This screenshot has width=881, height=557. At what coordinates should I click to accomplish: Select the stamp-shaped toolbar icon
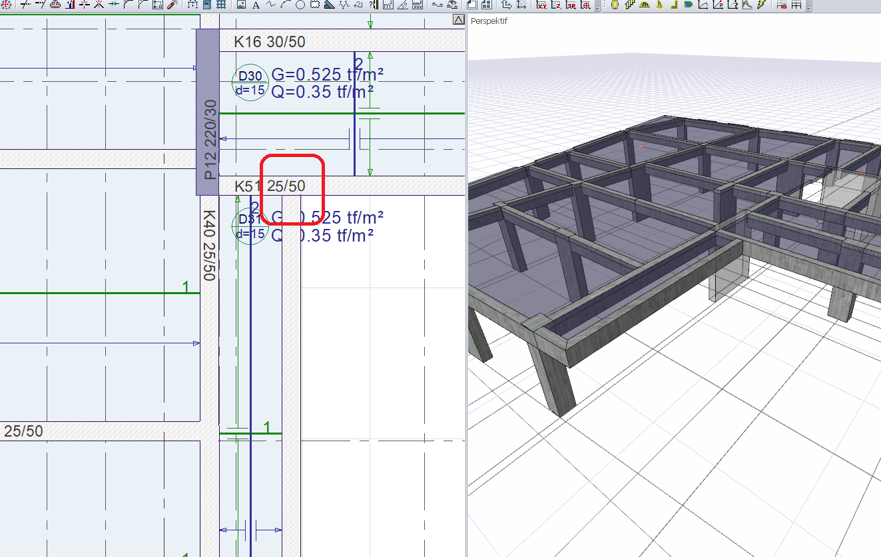coord(55,5)
